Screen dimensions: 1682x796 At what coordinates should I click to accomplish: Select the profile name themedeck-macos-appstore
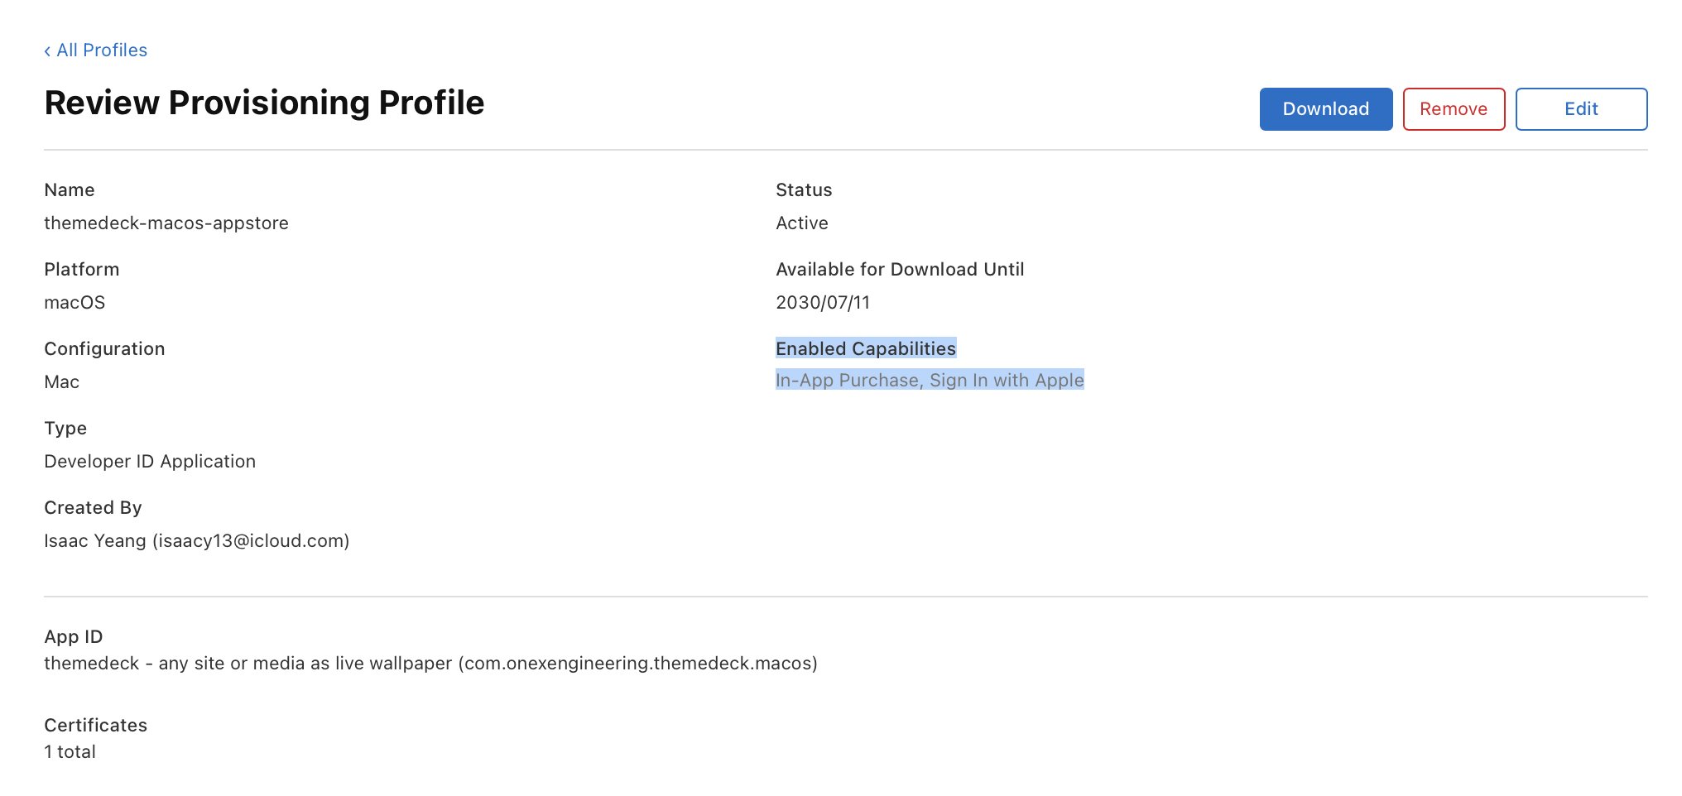[166, 223]
